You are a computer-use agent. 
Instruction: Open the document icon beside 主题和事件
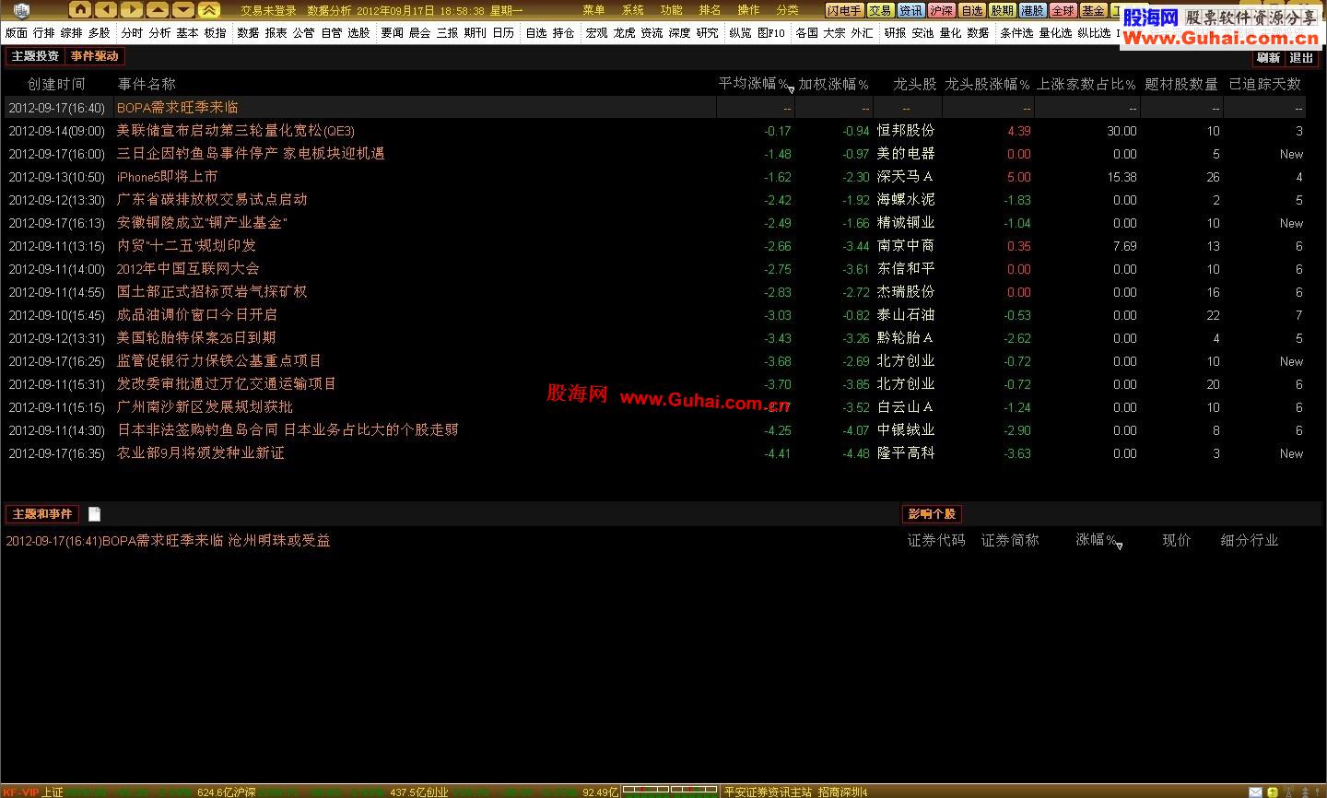[x=94, y=514]
